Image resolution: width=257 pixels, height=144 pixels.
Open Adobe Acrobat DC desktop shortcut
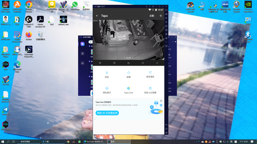40,22
